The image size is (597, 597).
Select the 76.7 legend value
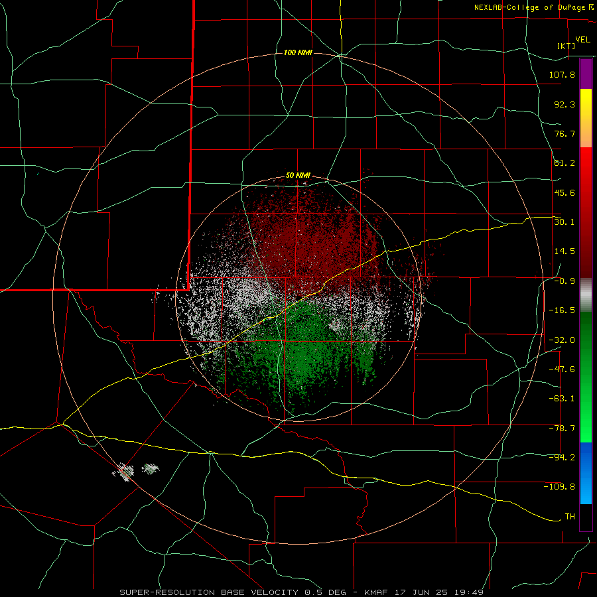(x=564, y=133)
